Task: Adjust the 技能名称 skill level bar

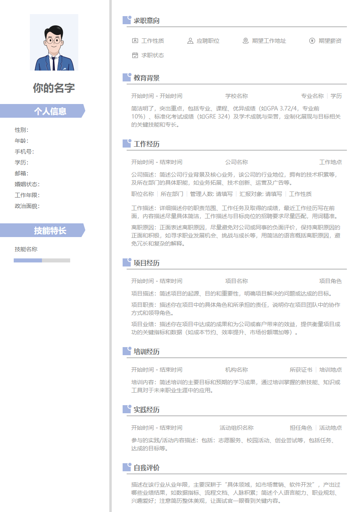Action: (x=42, y=260)
